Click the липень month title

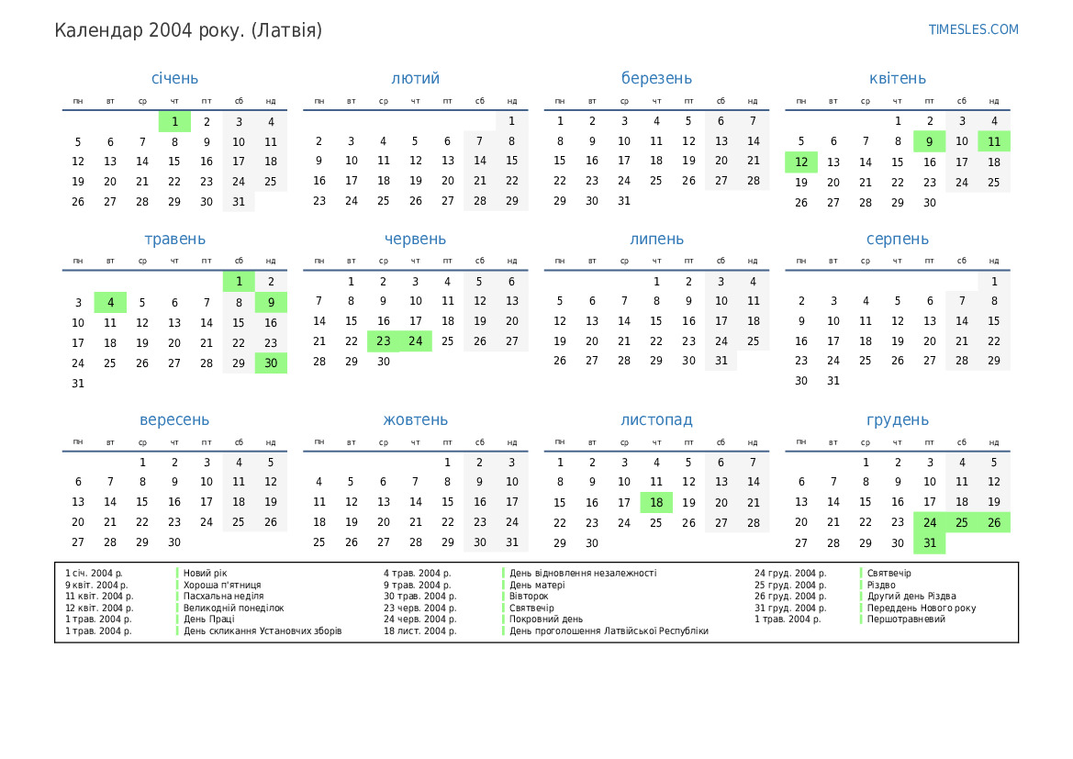coord(656,240)
